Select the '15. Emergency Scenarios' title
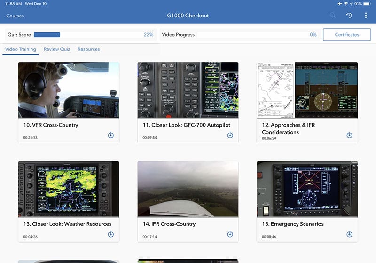Viewport: 376px width, 263px height. pos(293,224)
